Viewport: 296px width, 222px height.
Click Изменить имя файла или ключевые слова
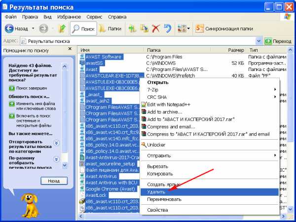(x=36, y=106)
